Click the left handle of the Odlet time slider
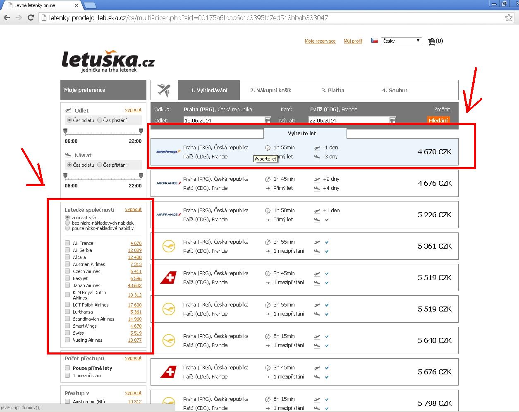The height and width of the screenshot is (412, 519). [x=65, y=131]
